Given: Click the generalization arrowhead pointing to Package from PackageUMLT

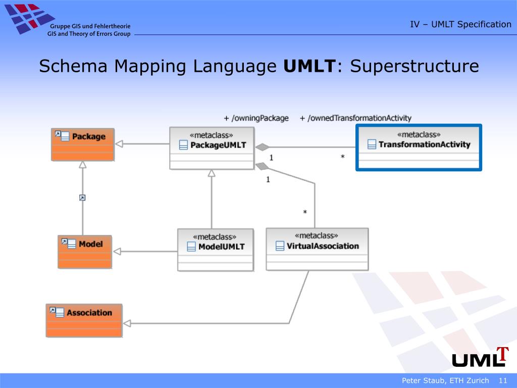Looking at the screenshot, I should pos(119,144).
